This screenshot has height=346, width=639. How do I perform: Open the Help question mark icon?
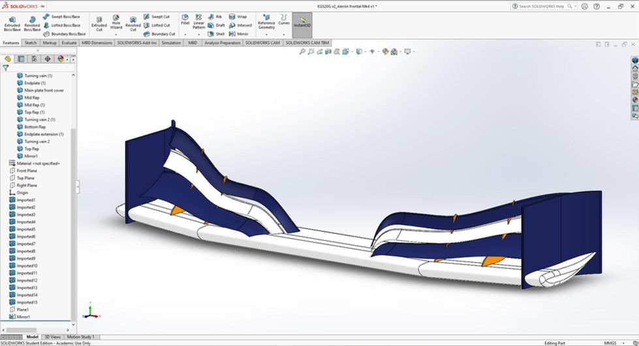[597, 6]
